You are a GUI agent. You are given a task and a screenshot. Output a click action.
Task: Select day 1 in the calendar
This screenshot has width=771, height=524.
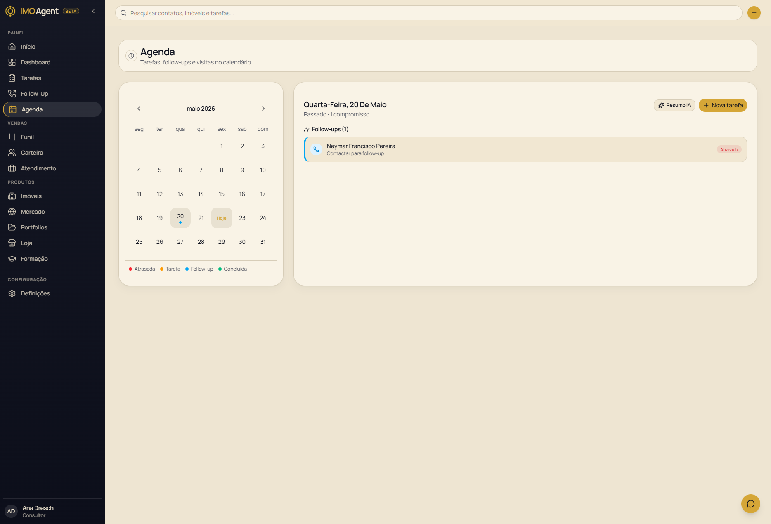click(x=222, y=146)
